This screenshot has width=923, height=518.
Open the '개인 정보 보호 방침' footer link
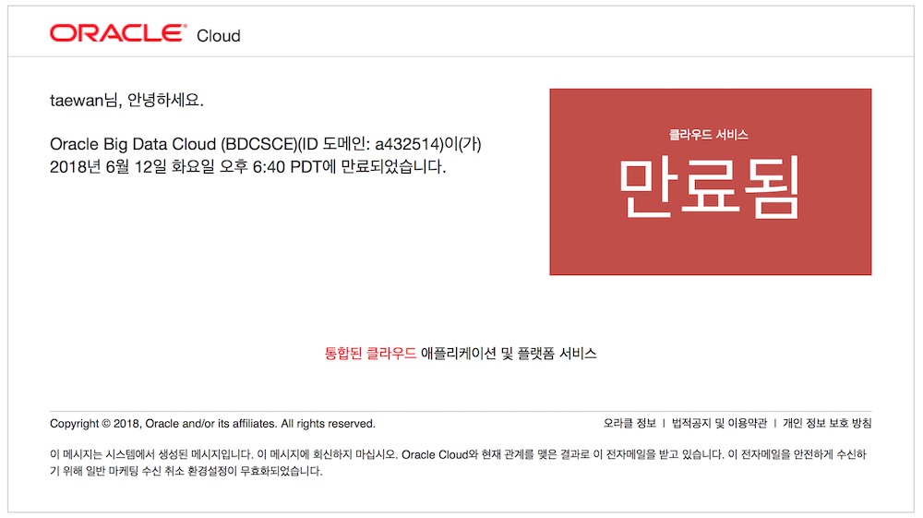point(827,423)
